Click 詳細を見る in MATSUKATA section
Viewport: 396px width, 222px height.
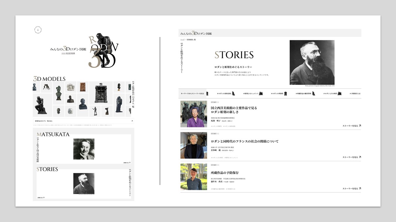click(127, 162)
